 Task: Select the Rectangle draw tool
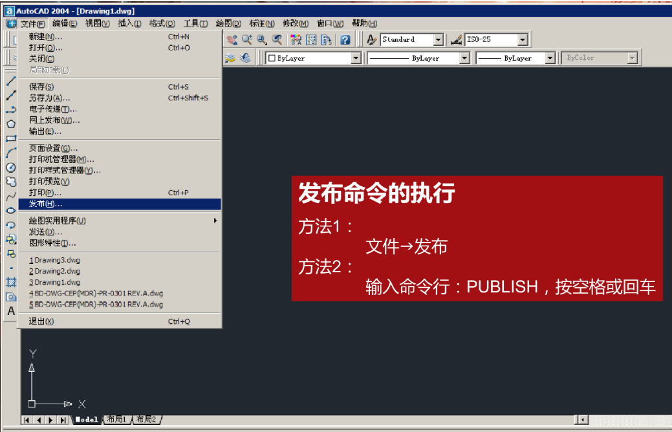[10, 138]
